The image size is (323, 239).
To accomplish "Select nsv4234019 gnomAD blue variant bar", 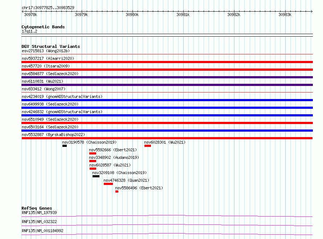I will 167,100.
